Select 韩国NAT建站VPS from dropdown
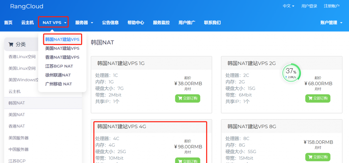Viewport: 349px width, 163px height. coord(62,40)
